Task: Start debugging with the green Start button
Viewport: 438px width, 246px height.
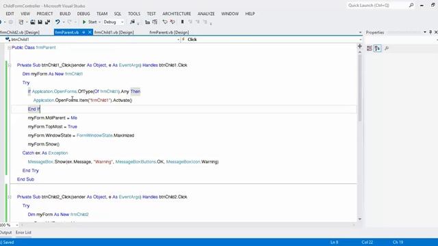Action: (90, 22)
